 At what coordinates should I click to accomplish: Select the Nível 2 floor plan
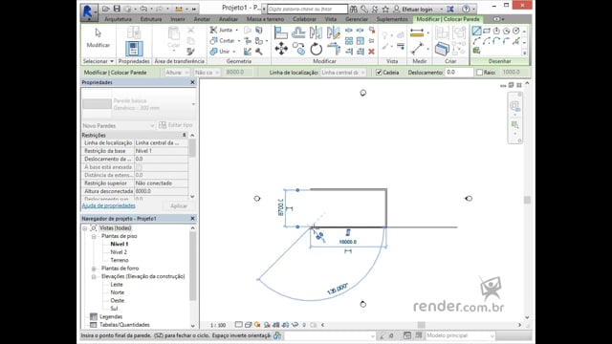pyautogui.click(x=119, y=252)
